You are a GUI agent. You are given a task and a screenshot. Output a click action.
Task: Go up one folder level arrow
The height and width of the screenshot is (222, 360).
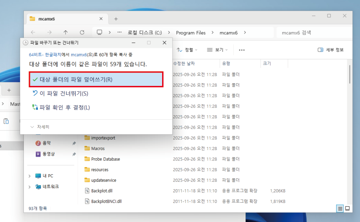[66, 32]
